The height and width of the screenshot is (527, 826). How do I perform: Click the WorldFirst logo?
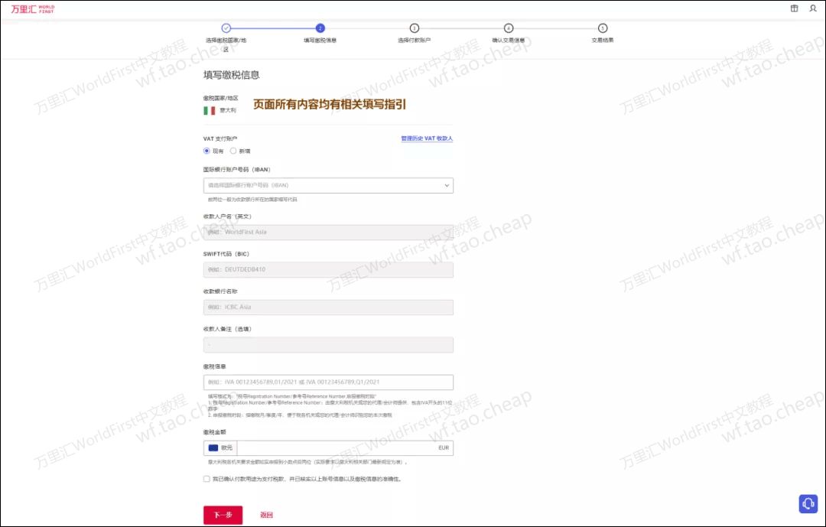pos(33,9)
